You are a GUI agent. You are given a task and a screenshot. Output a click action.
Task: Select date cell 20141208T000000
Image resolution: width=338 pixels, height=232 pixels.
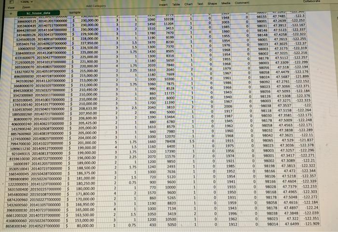coord(51,53)
